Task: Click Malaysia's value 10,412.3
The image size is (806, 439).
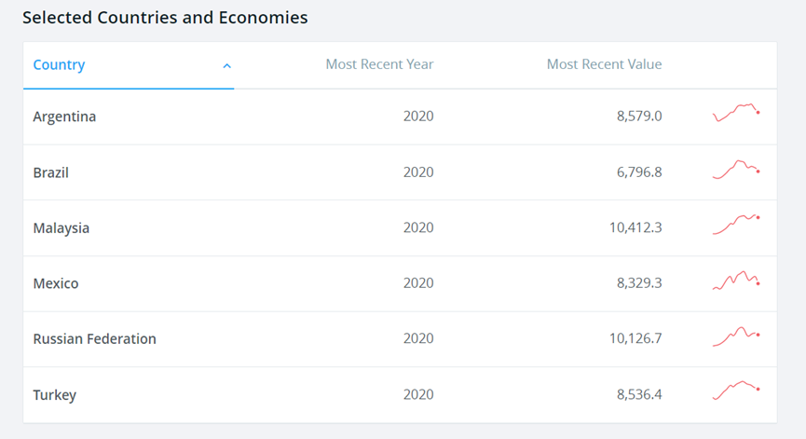Action: point(635,228)
